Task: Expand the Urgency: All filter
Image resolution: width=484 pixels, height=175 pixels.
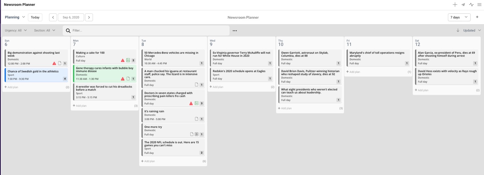Action: pyautogui.click(x=16, y=31)
